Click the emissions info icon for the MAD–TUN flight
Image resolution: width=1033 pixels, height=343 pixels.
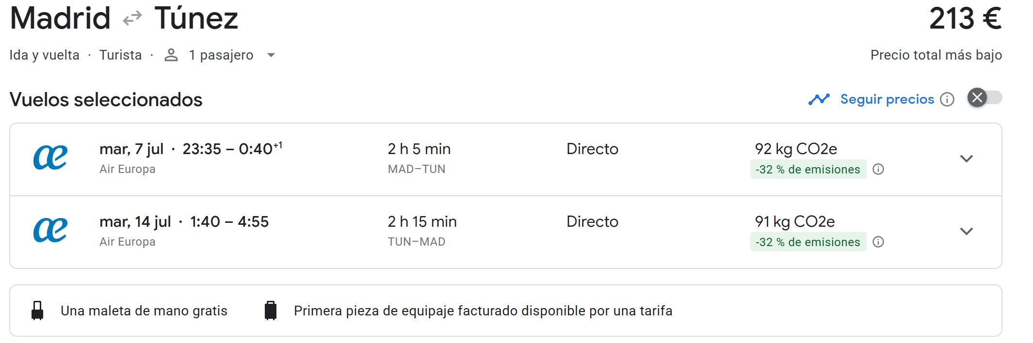point(878,169)
